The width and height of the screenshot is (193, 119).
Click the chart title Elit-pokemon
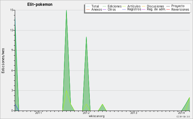coord(40,5)
